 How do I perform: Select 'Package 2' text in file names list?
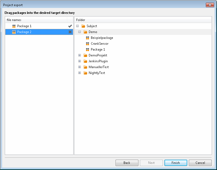[x=24, y=32]
